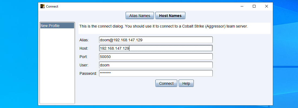298x108 pixels.
Task: Focus the Host address field
Action: pyautogui.click(x=156, y=48)
